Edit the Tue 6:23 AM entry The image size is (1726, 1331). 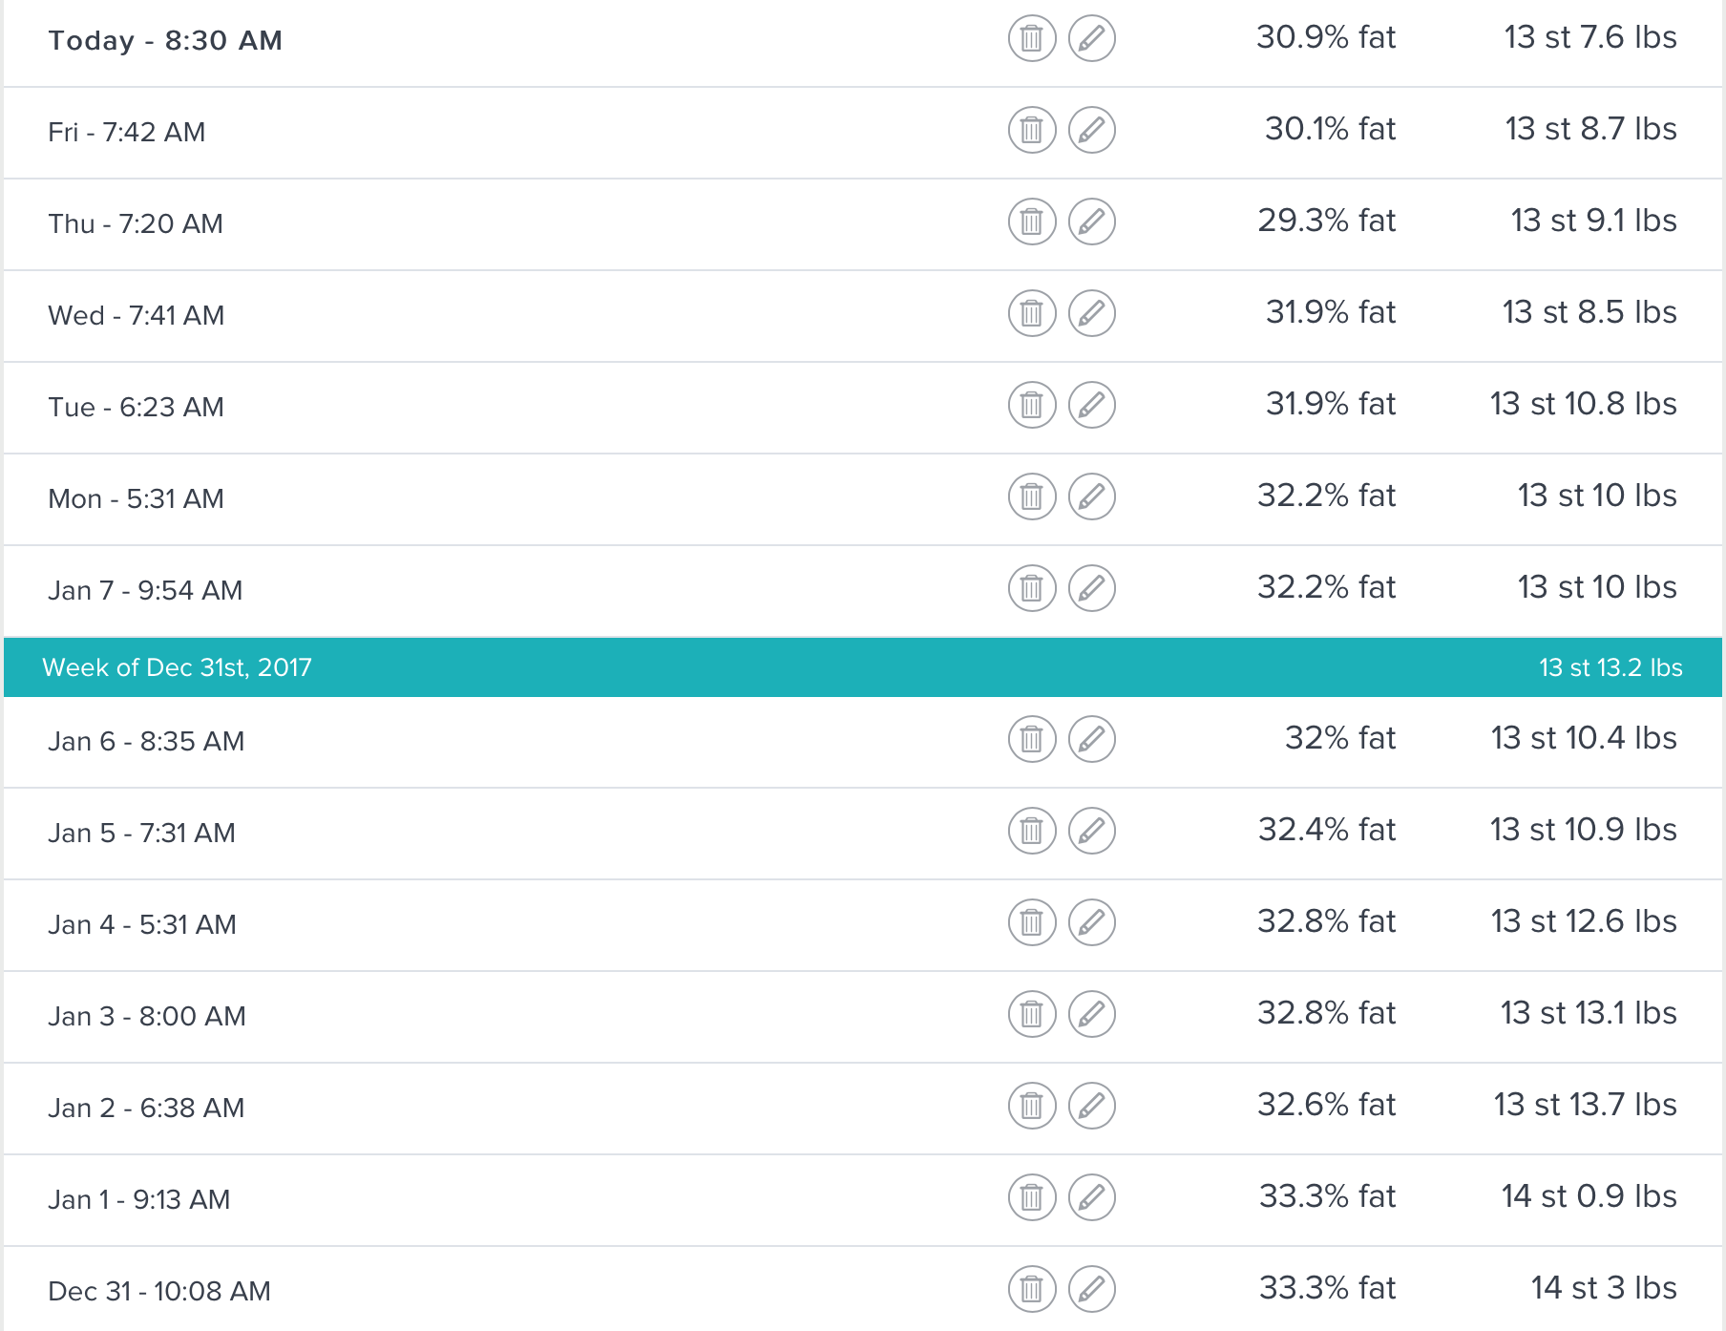click(1091, 406)
